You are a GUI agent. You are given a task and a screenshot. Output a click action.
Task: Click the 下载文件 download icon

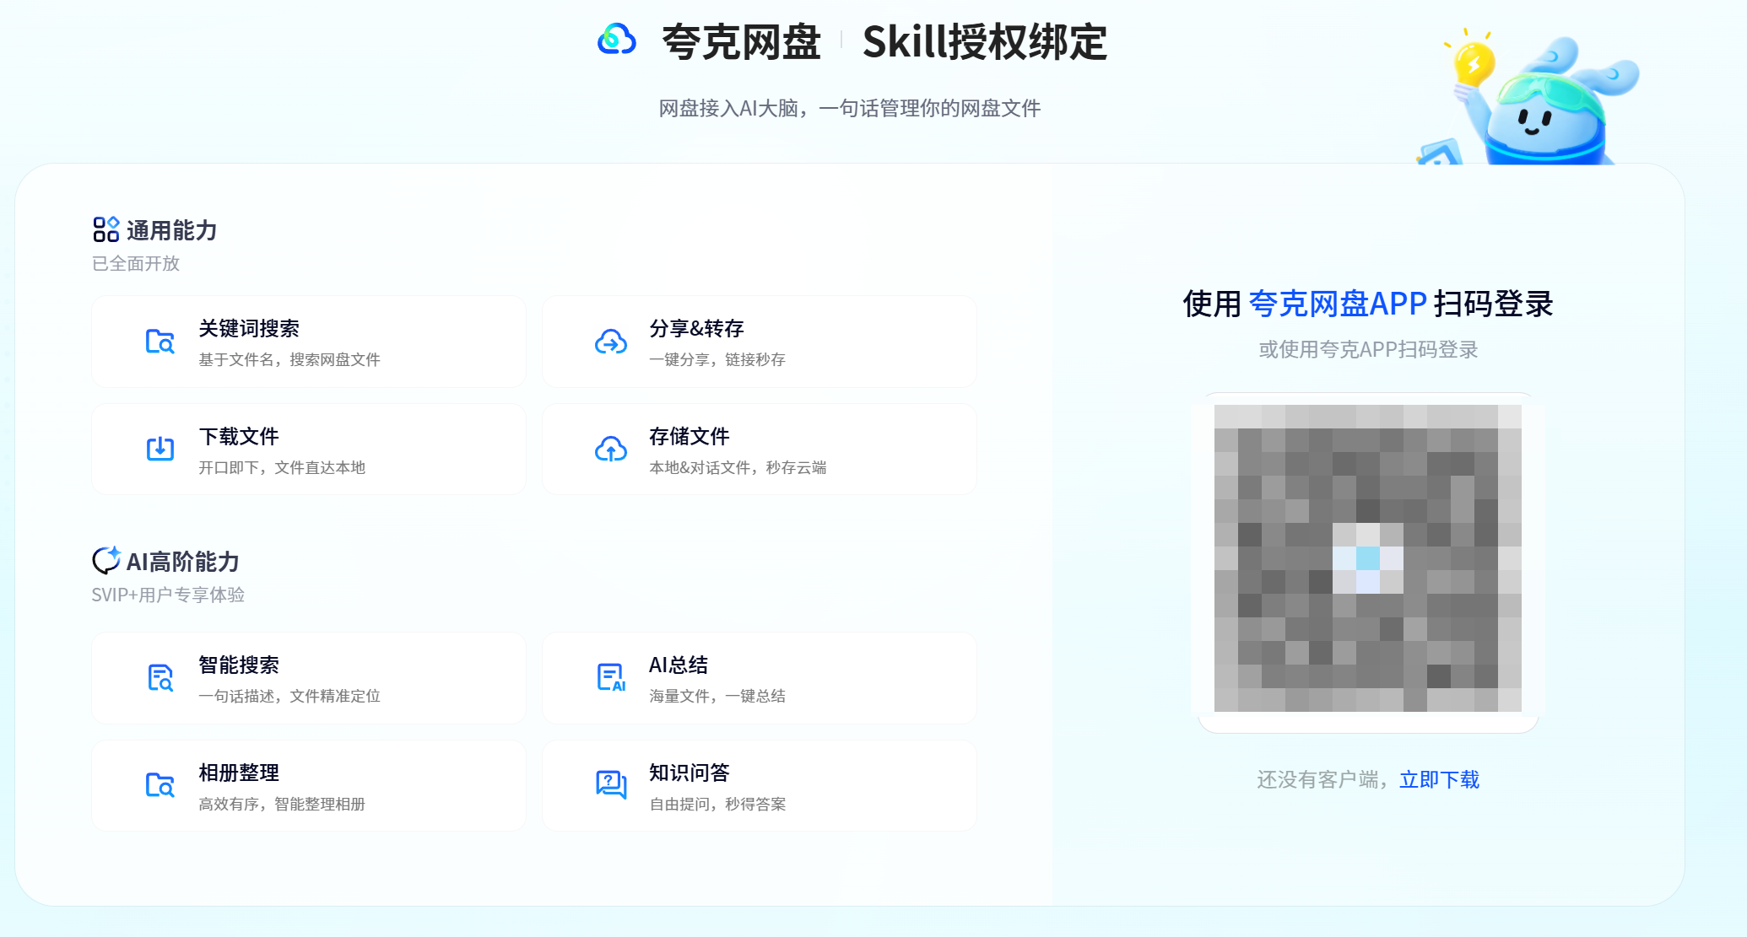click(160, 449)
